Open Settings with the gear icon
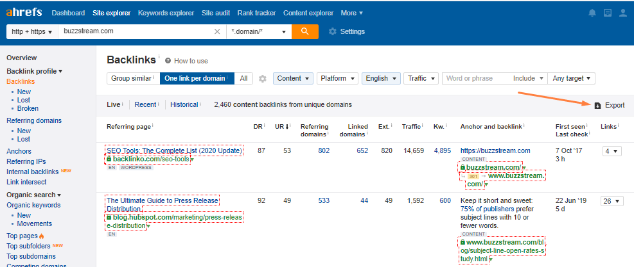Viewport: 634px width, 267px height. 333,31
